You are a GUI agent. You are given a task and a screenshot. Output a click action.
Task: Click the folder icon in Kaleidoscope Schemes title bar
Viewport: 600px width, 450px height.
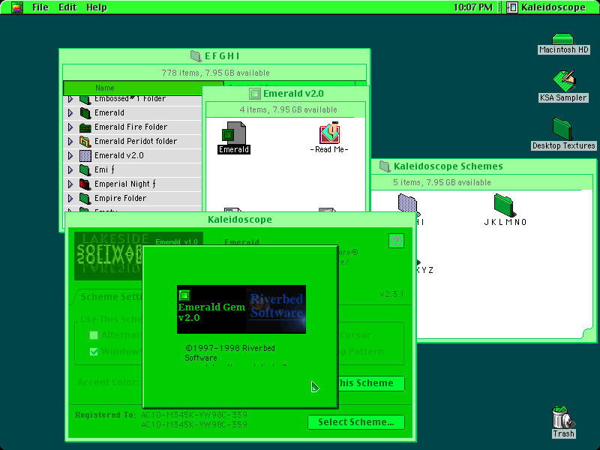pos(385,166)
